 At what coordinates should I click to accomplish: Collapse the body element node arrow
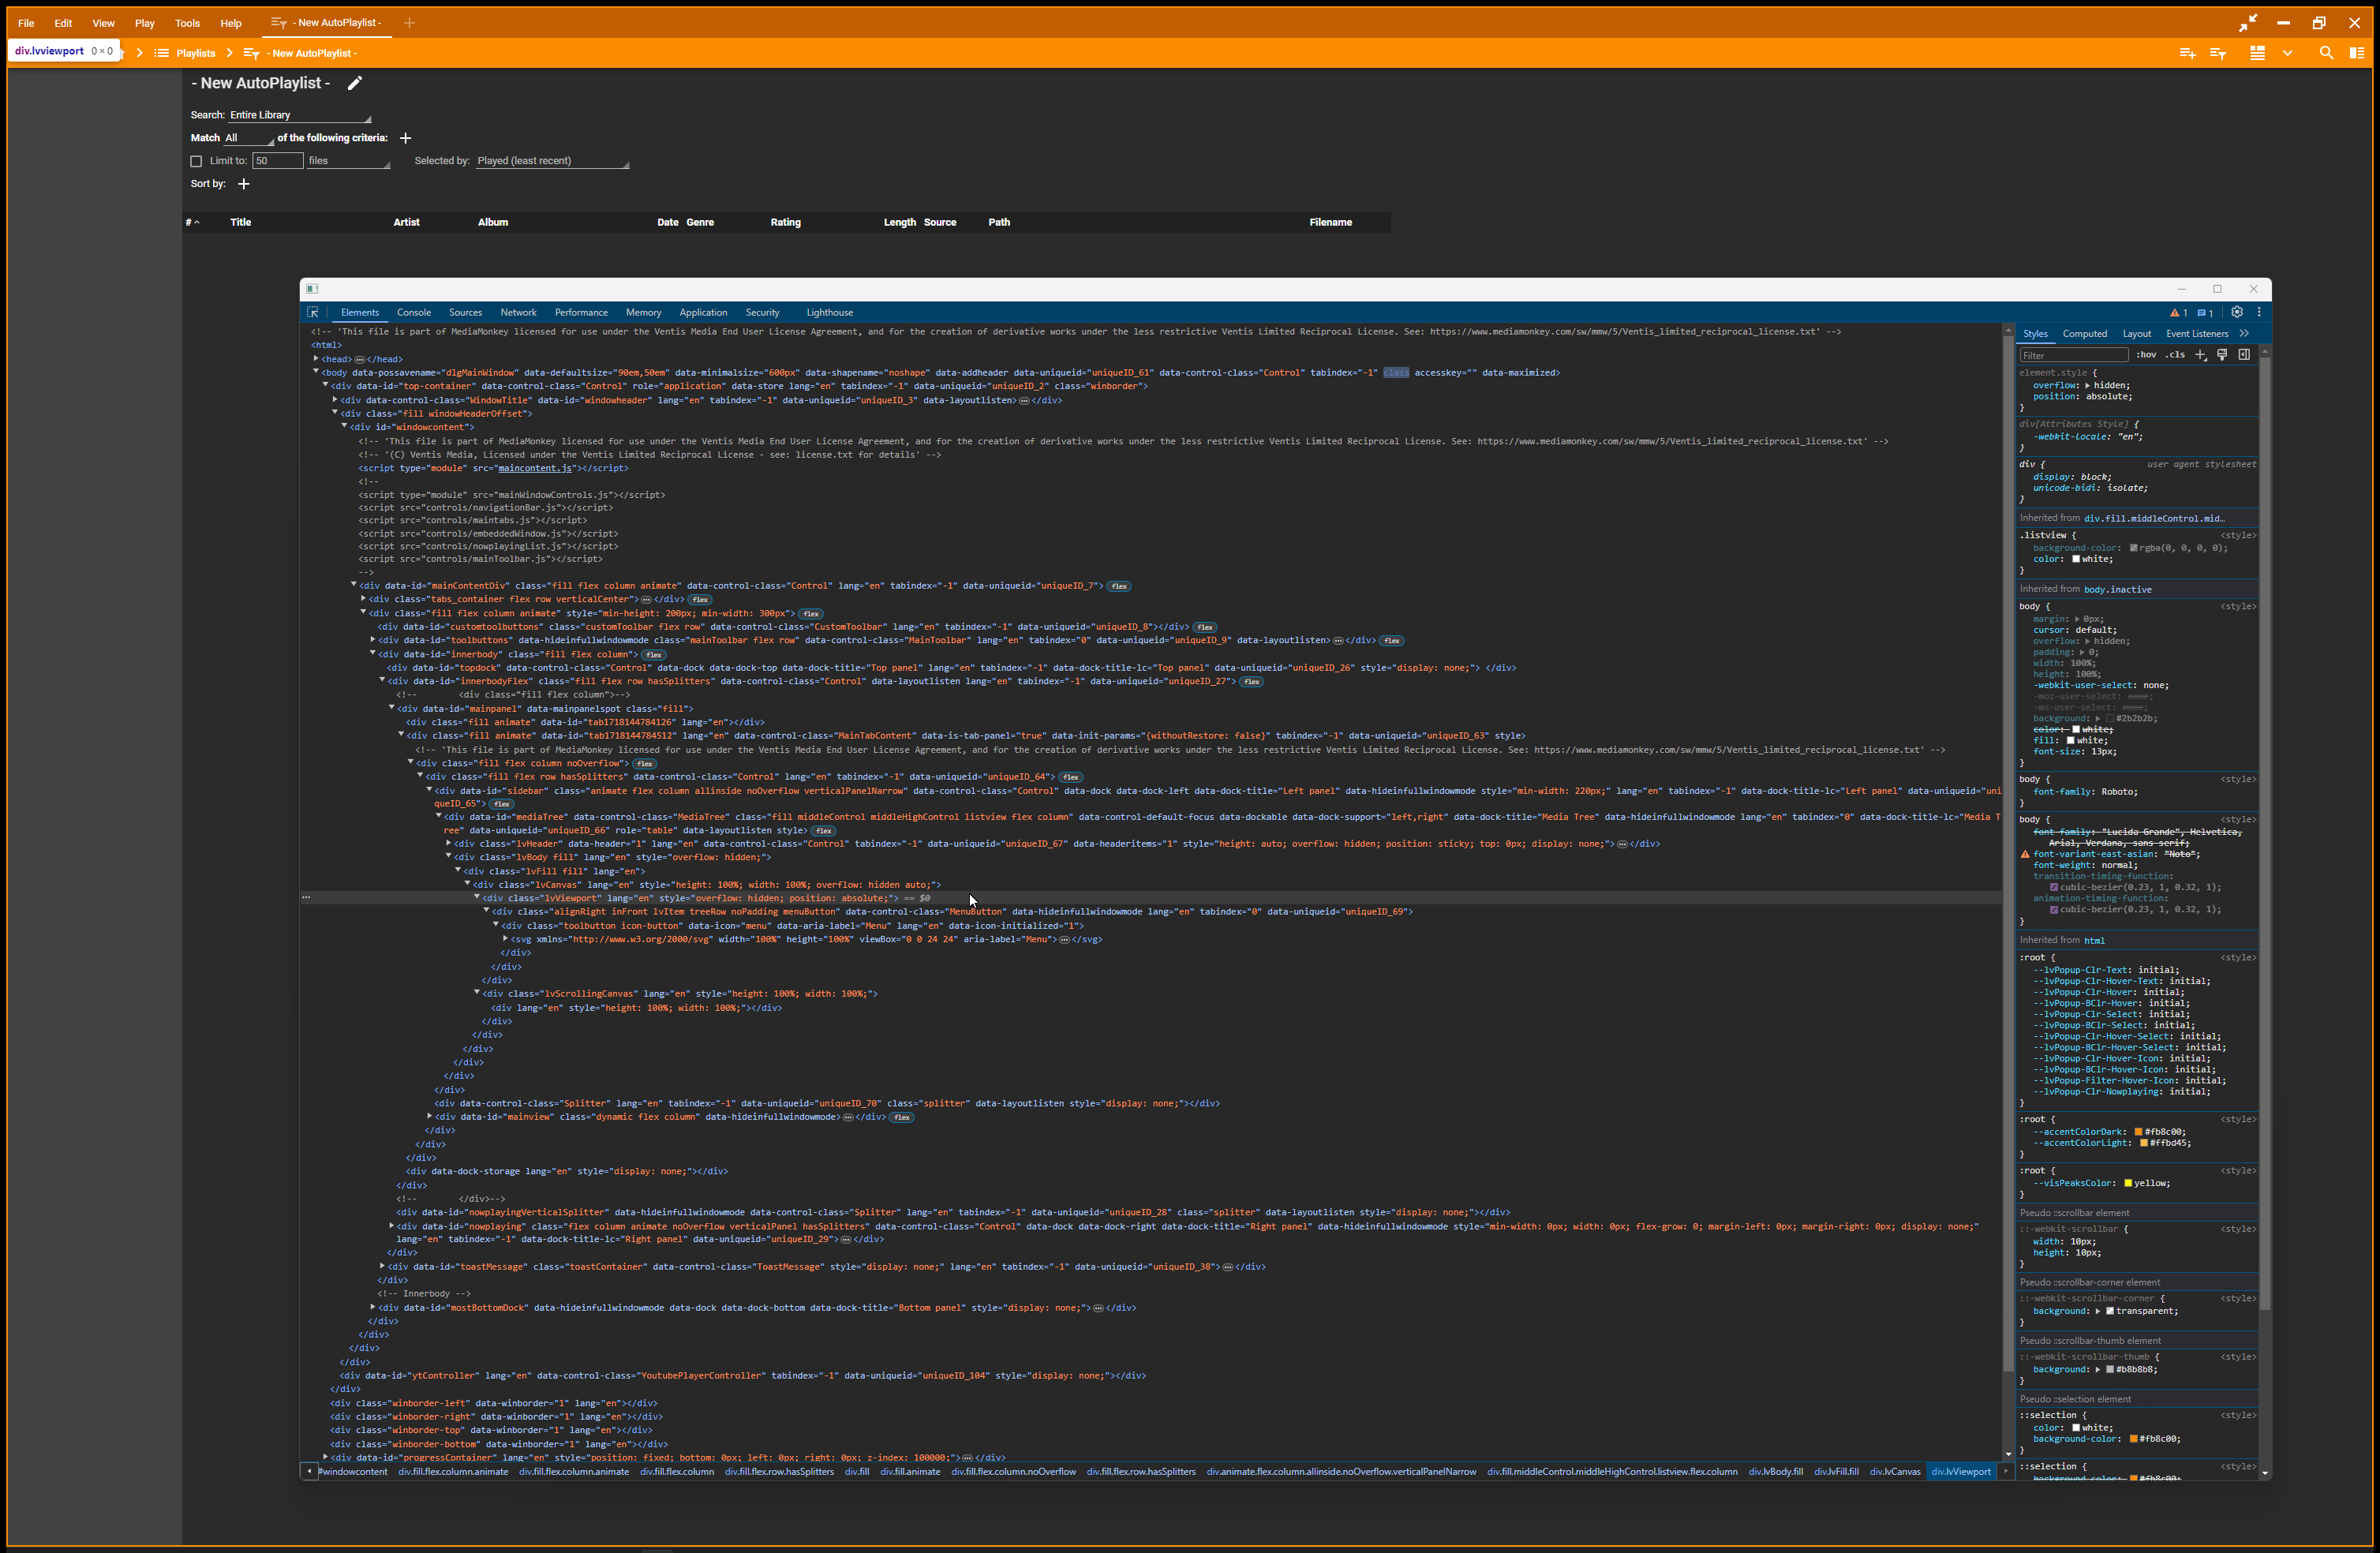tap(317, 372)
